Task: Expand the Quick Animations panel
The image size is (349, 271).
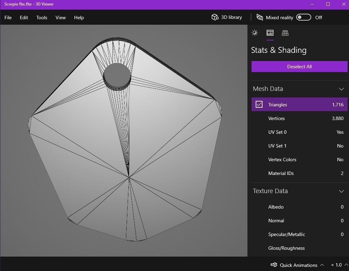Action: (x=322, y=265)
